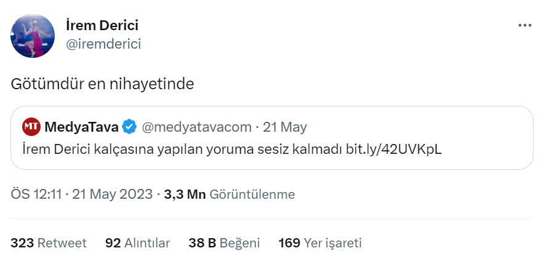Click İrem Derici's profile avatar
Screen dimensions: 541x264
tap(33, 36)
